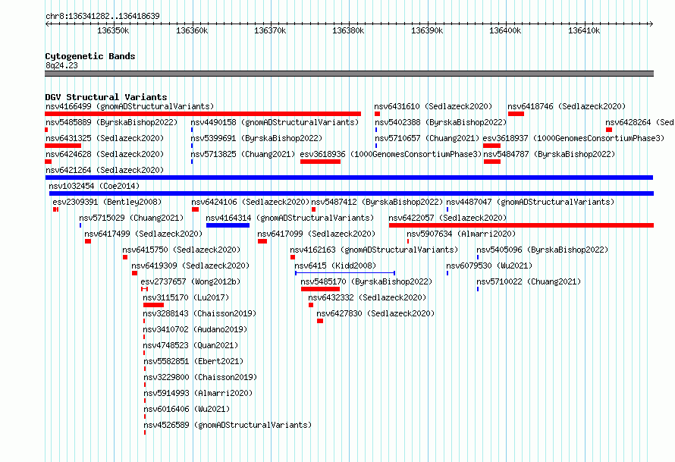Open esv2309391 (Bentley2008) label
Image resolution: width=675 pixels, height=462 pixels.
[107, 202]
